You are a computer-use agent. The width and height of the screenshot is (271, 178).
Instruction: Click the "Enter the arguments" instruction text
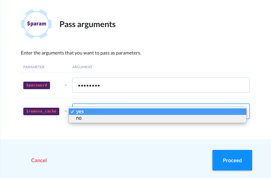tap(81, 53)
